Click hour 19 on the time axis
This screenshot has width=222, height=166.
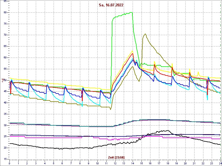pos(176,163)
